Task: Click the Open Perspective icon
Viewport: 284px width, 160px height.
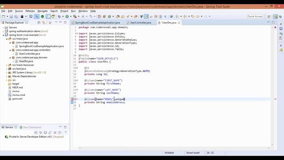Action: tap(269, 16)
